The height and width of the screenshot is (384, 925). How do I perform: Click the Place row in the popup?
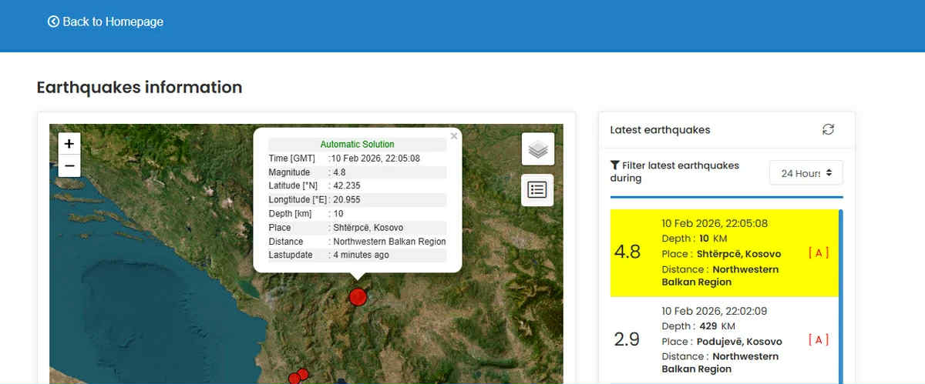357,228
